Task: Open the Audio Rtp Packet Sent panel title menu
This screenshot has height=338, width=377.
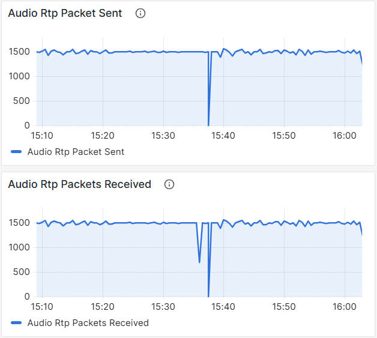Action: (x=65, y=13)
